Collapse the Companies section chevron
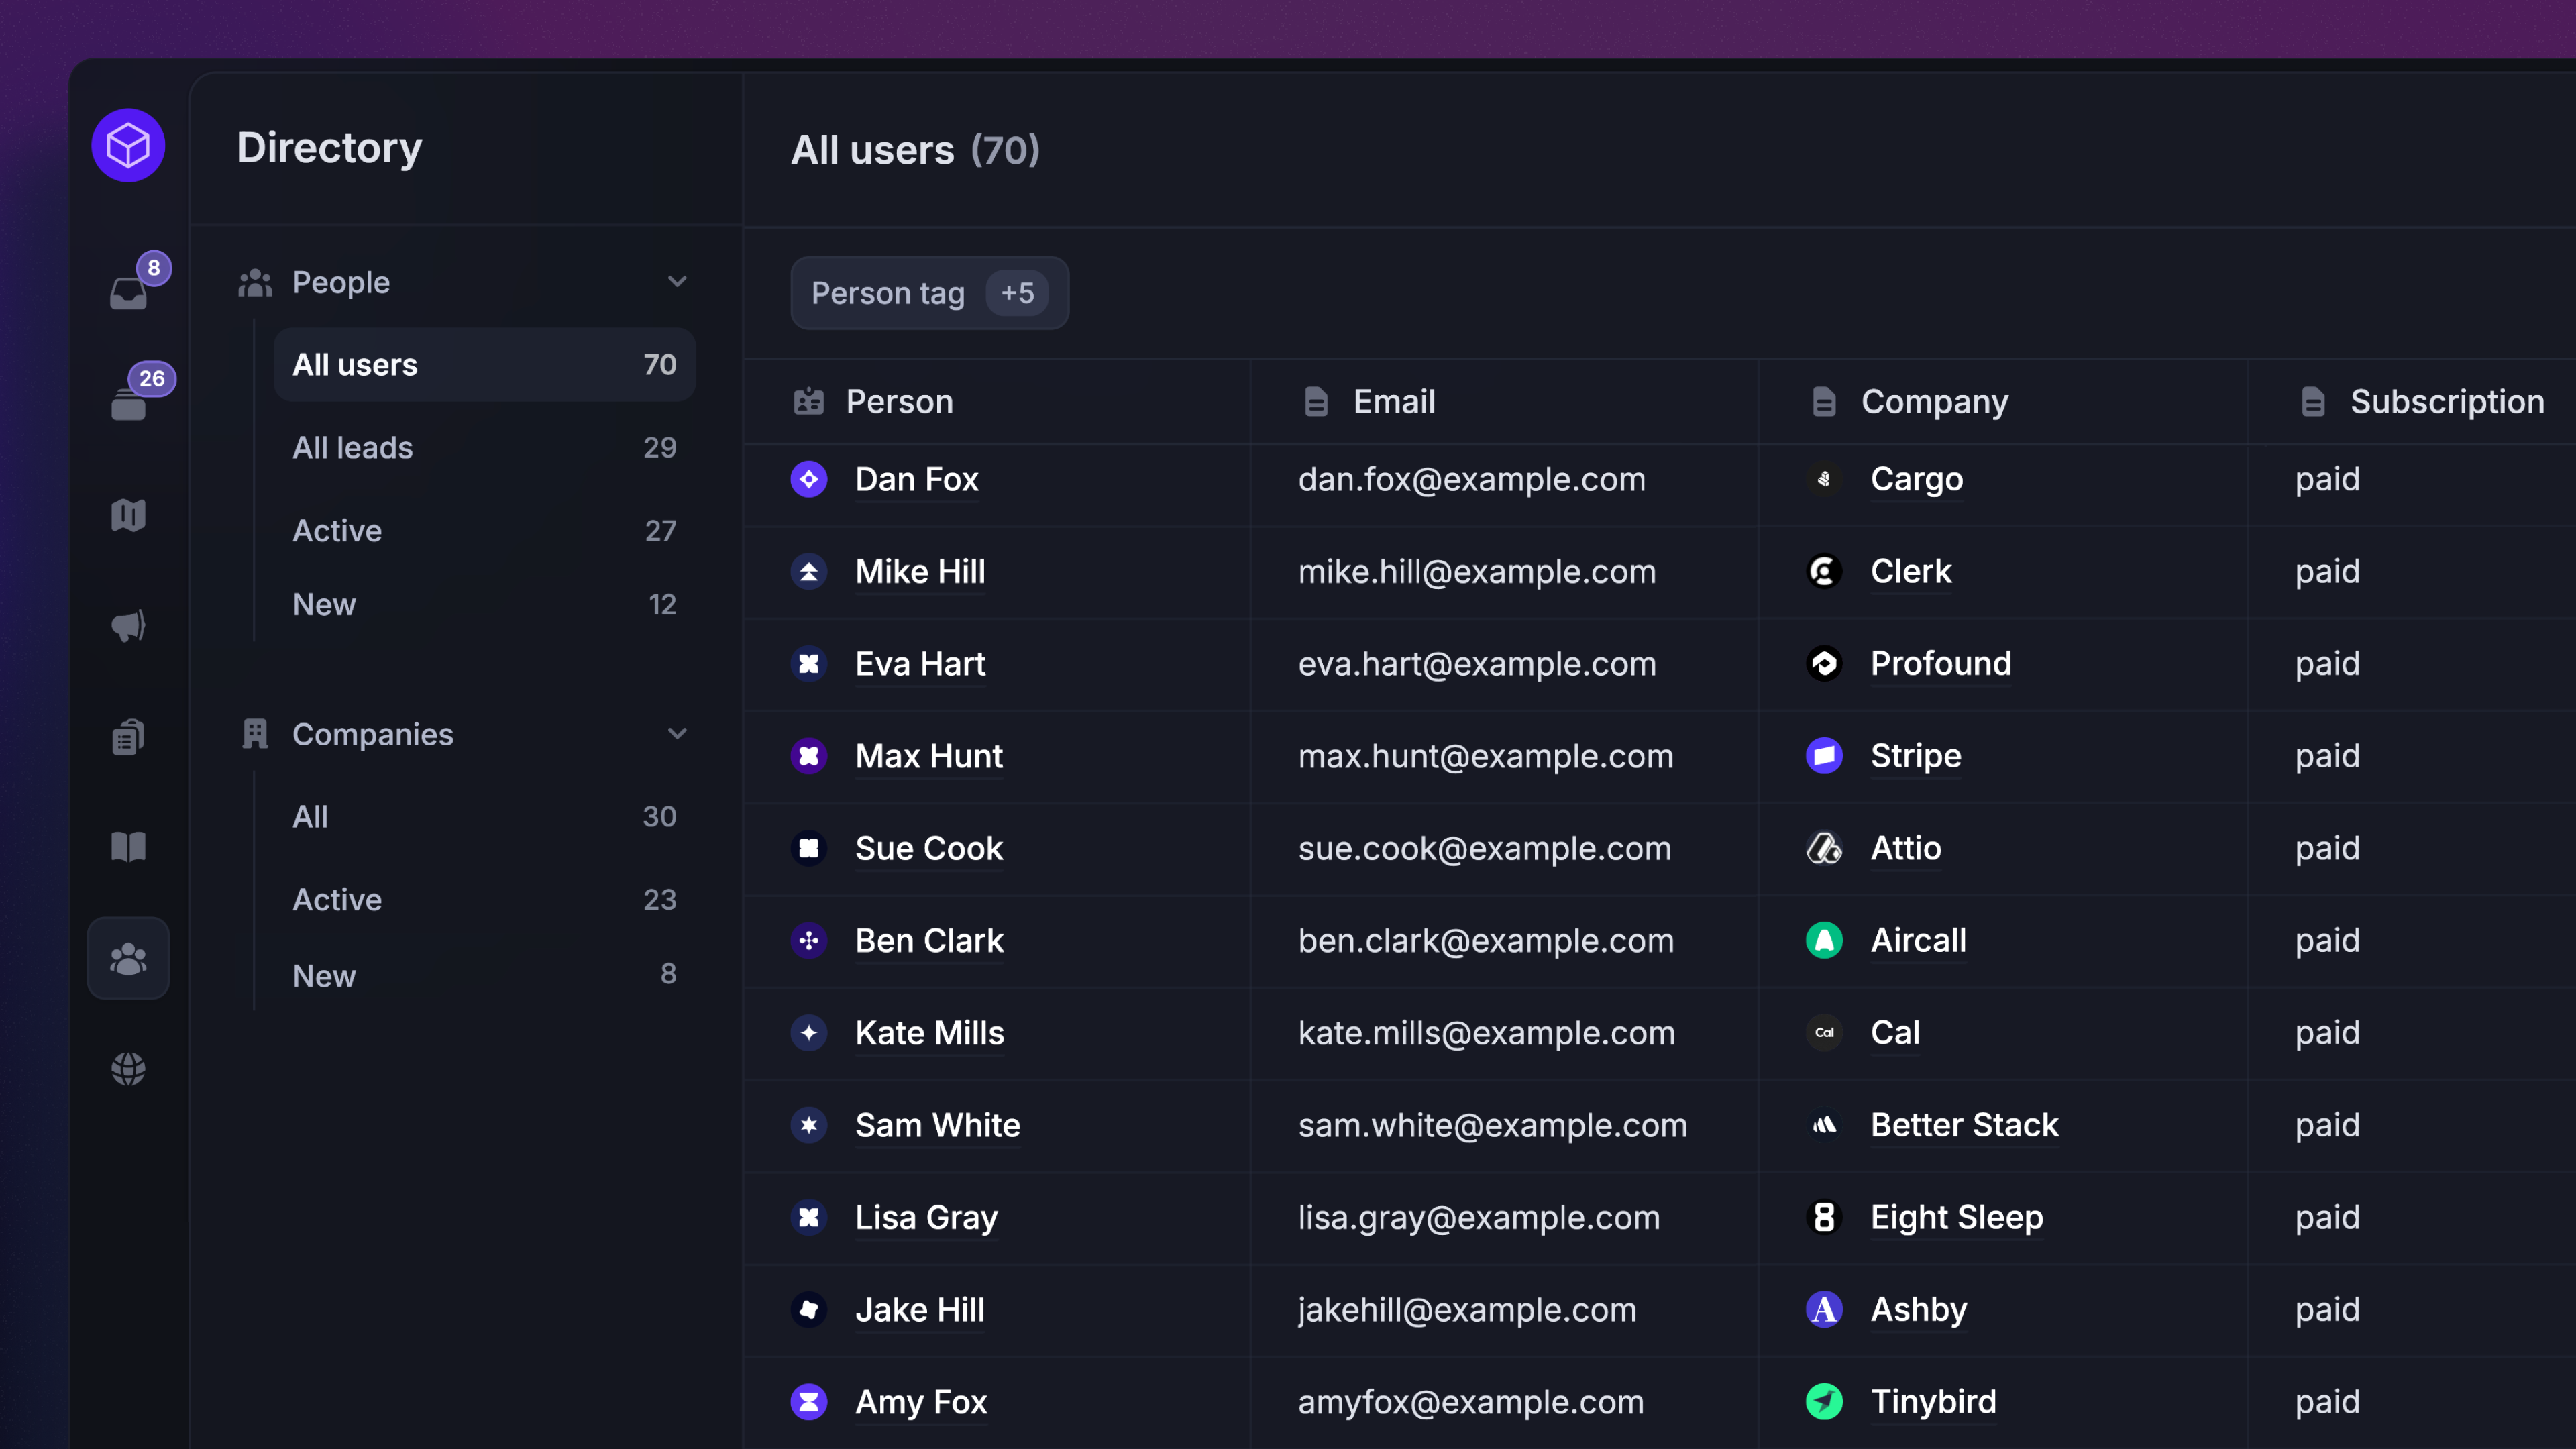 (x=677, y=734)
